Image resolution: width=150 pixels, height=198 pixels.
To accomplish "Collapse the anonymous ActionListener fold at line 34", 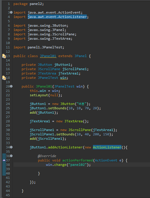I will pos(11,147).
